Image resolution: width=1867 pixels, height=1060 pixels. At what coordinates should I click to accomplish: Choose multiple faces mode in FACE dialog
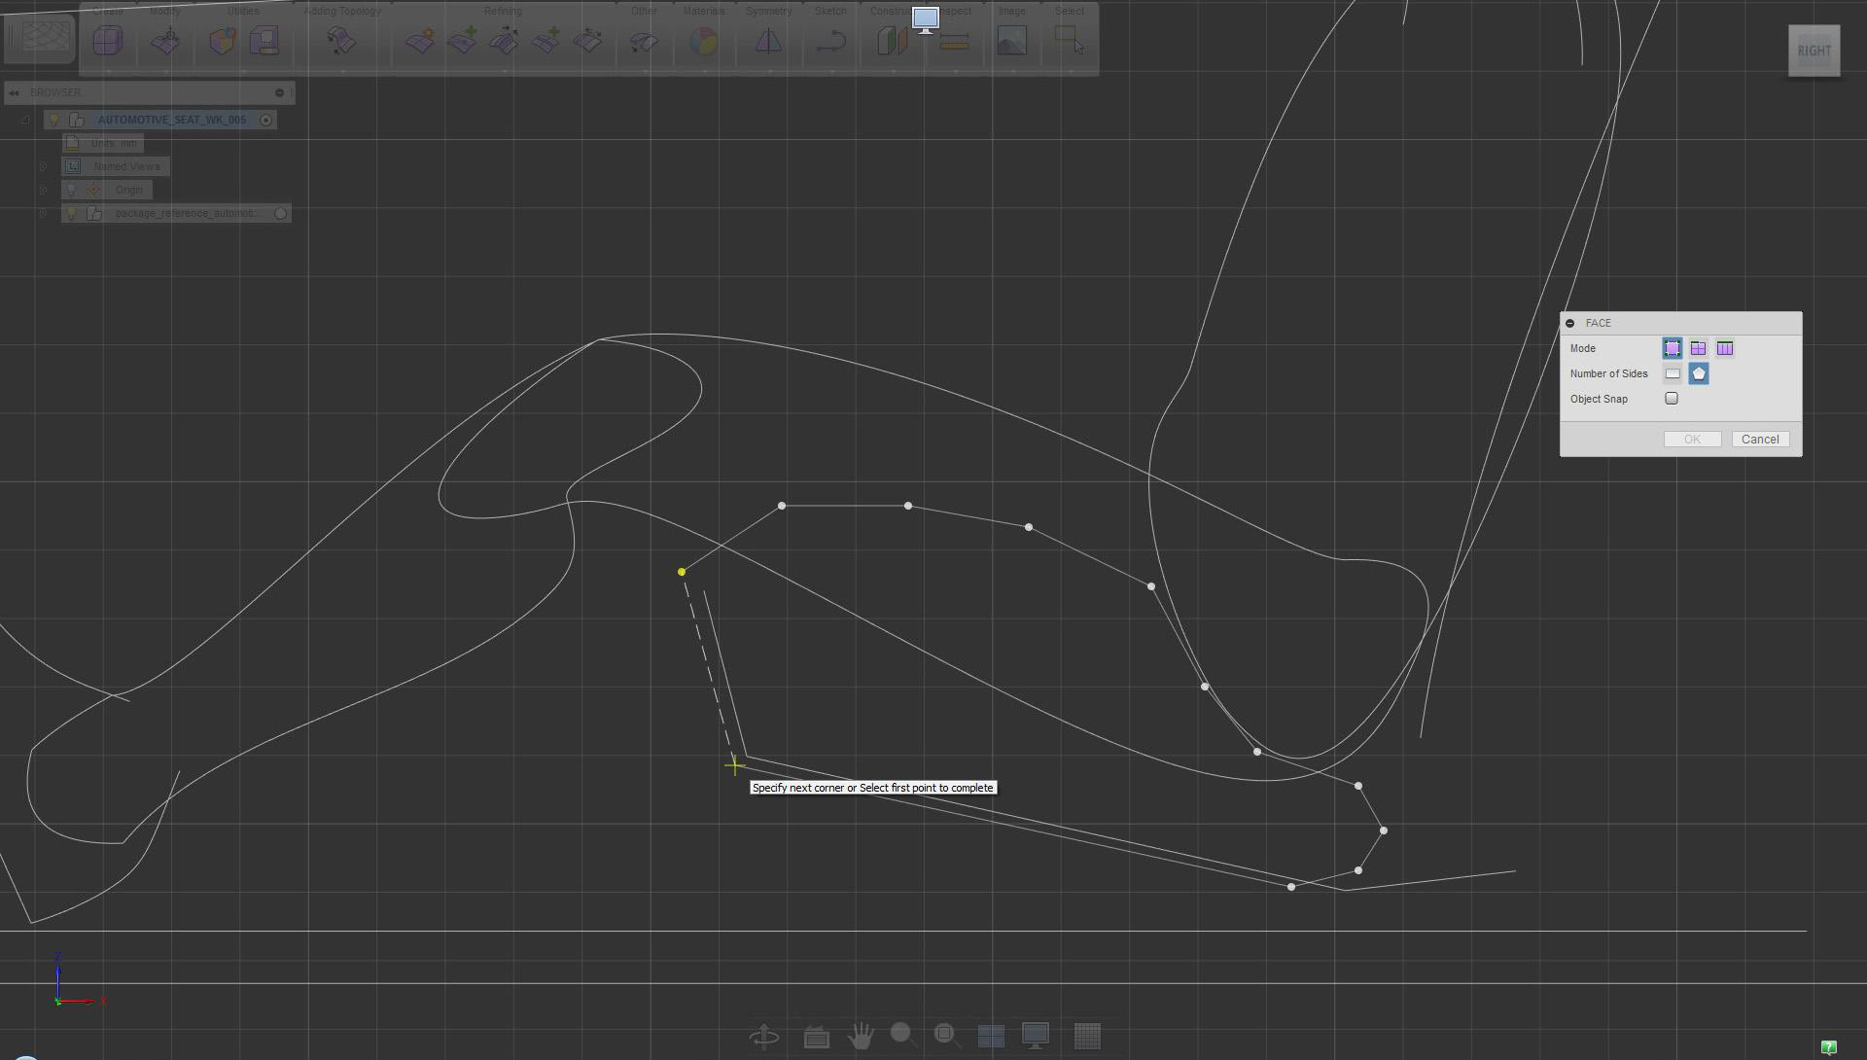click(1698, 348)
